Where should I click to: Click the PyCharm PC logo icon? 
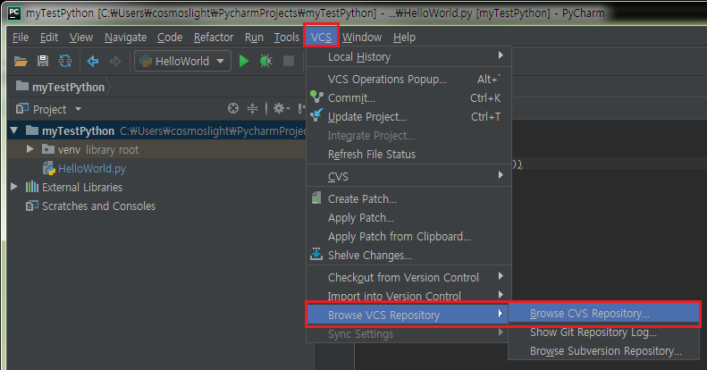click(14, 13)
